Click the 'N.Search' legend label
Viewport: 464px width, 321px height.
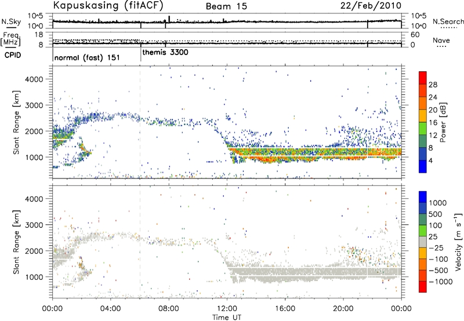click(448, 21)
